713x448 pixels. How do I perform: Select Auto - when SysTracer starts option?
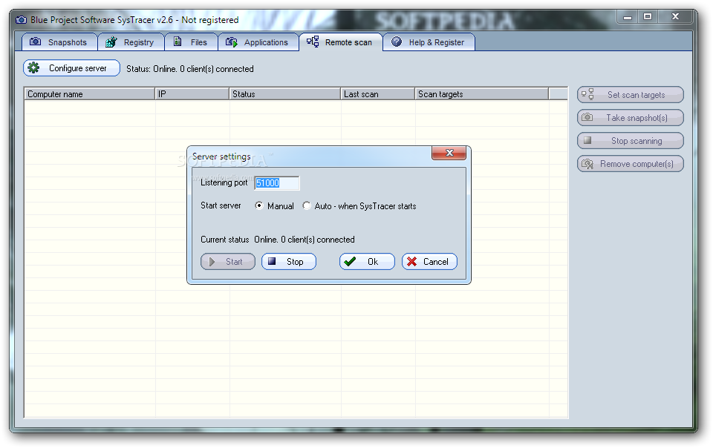click(x=359, y=206)
